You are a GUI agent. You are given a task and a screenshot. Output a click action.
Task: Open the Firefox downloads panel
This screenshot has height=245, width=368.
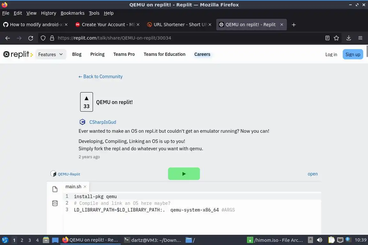349,38
